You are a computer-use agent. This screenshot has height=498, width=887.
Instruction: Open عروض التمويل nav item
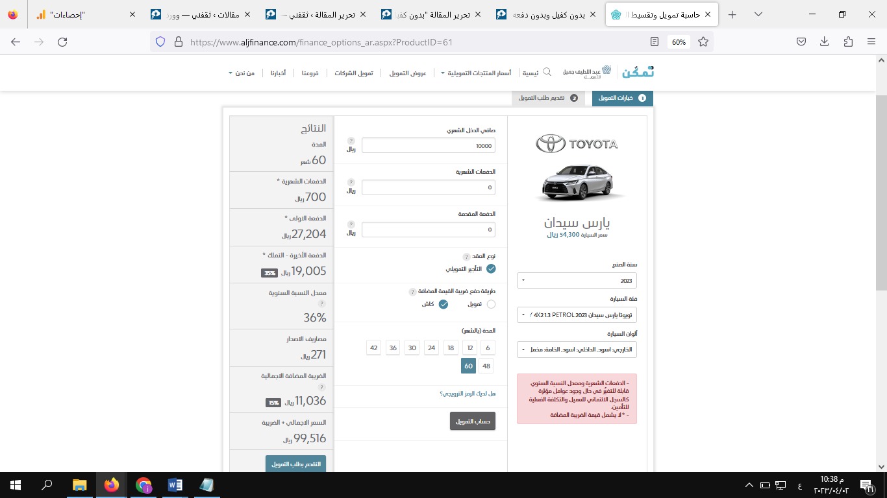click(408, 73)
